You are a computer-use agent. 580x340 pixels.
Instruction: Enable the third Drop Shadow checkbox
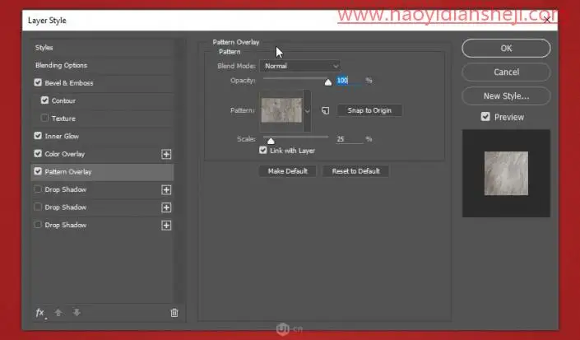(x=38, y=225)
